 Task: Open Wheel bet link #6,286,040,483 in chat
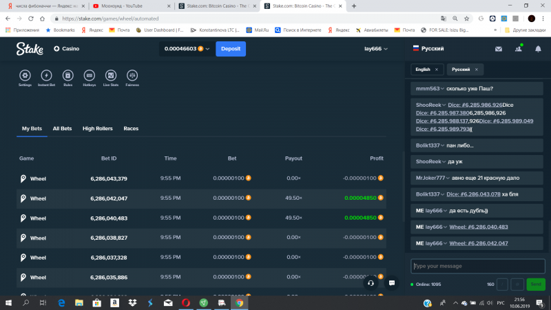pyautogui.click(x=479, y=227)
